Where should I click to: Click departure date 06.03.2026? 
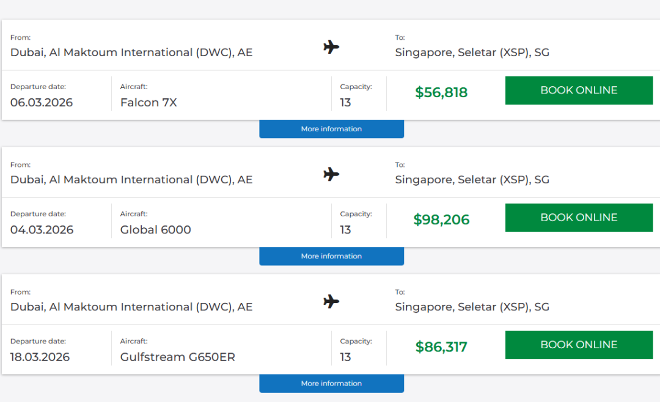(42, 103)
